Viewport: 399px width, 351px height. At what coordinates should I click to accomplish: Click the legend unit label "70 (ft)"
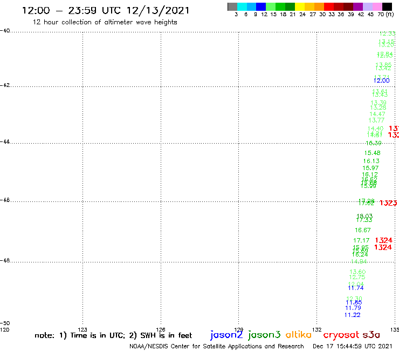coord(386,15)
